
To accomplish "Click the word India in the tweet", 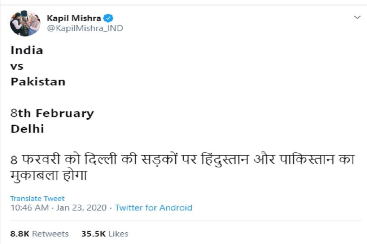I will 26,50.
